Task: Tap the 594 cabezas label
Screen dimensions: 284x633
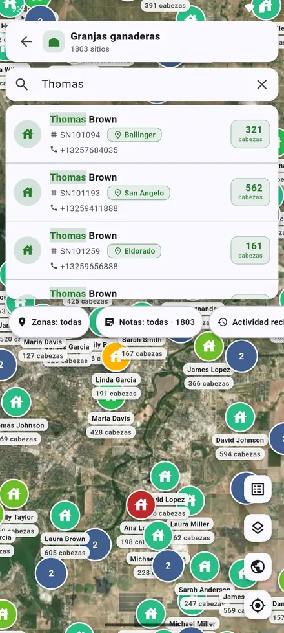Action: click(240, 454)
